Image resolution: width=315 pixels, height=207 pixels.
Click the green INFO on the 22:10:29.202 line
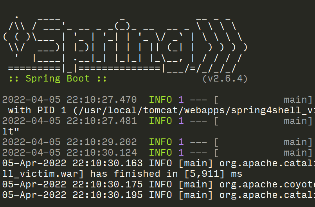[x=160, y=142]
